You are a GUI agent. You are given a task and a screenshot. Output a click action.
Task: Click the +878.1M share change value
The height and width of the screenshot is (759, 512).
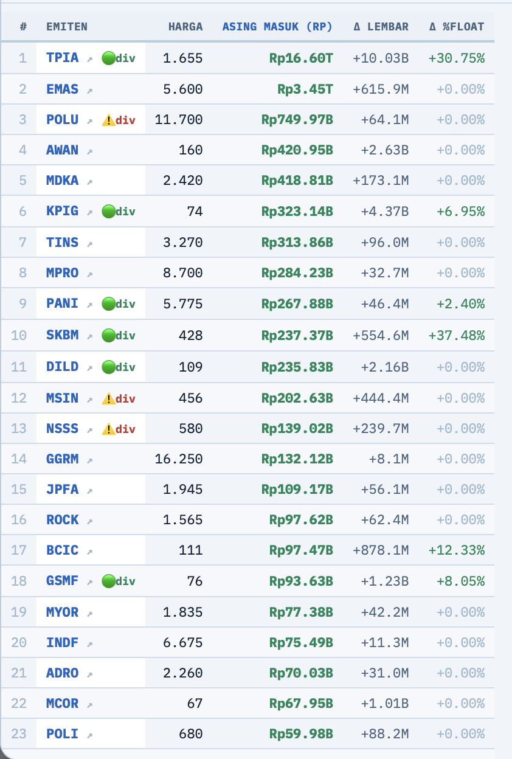[x=381, y=550]
